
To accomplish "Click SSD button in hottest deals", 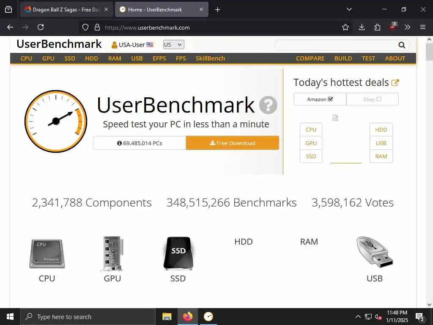I will click(311, 156).
